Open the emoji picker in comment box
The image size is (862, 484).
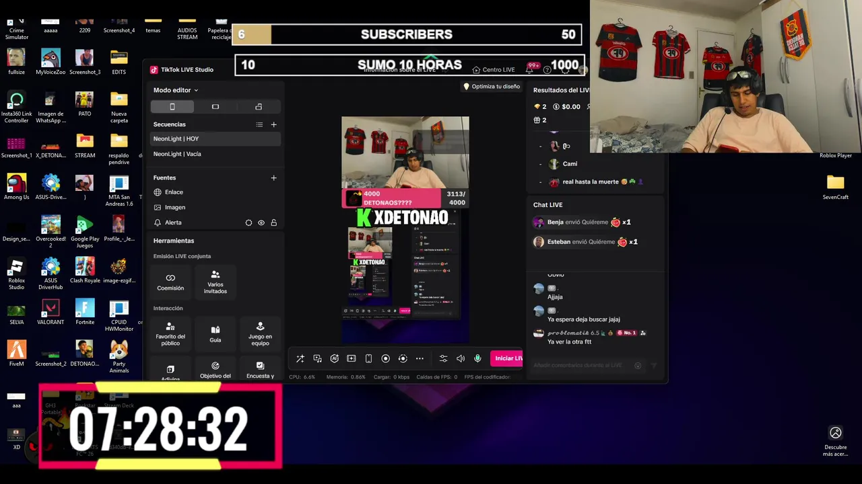point(638,366)
